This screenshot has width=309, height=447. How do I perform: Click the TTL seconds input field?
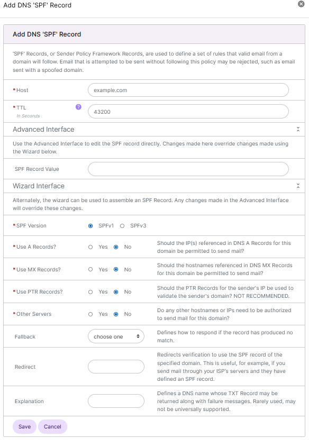188,111
